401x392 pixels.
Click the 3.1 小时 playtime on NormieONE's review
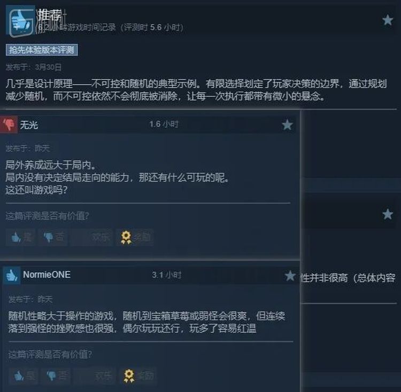(166, 275)
